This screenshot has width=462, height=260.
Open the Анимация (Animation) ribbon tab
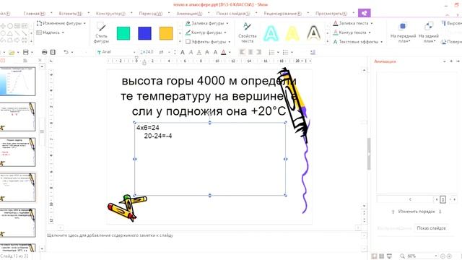coord(189,13)
